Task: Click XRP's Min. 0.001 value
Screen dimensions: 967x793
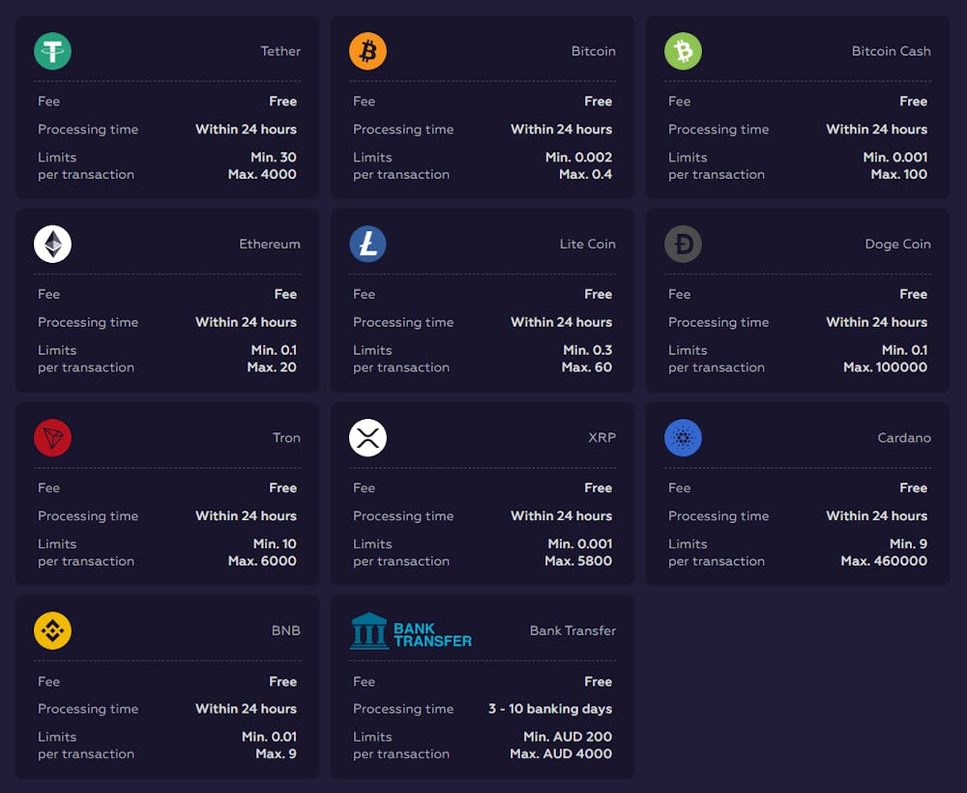Action: (x=579, y=543)
